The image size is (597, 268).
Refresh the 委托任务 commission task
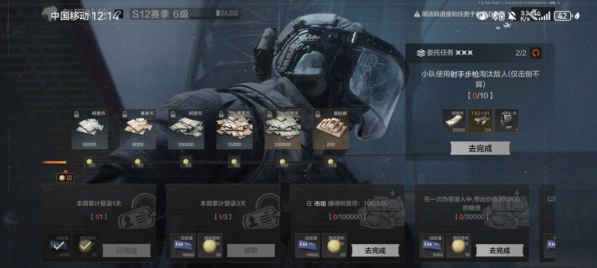coord(536,53)
